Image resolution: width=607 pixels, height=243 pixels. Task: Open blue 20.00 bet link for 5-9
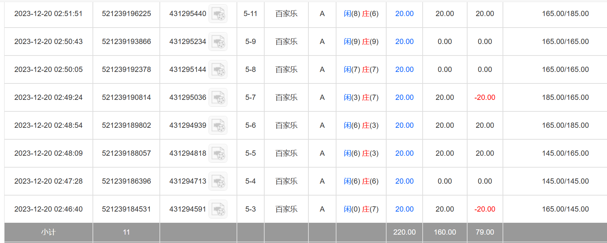404,42
